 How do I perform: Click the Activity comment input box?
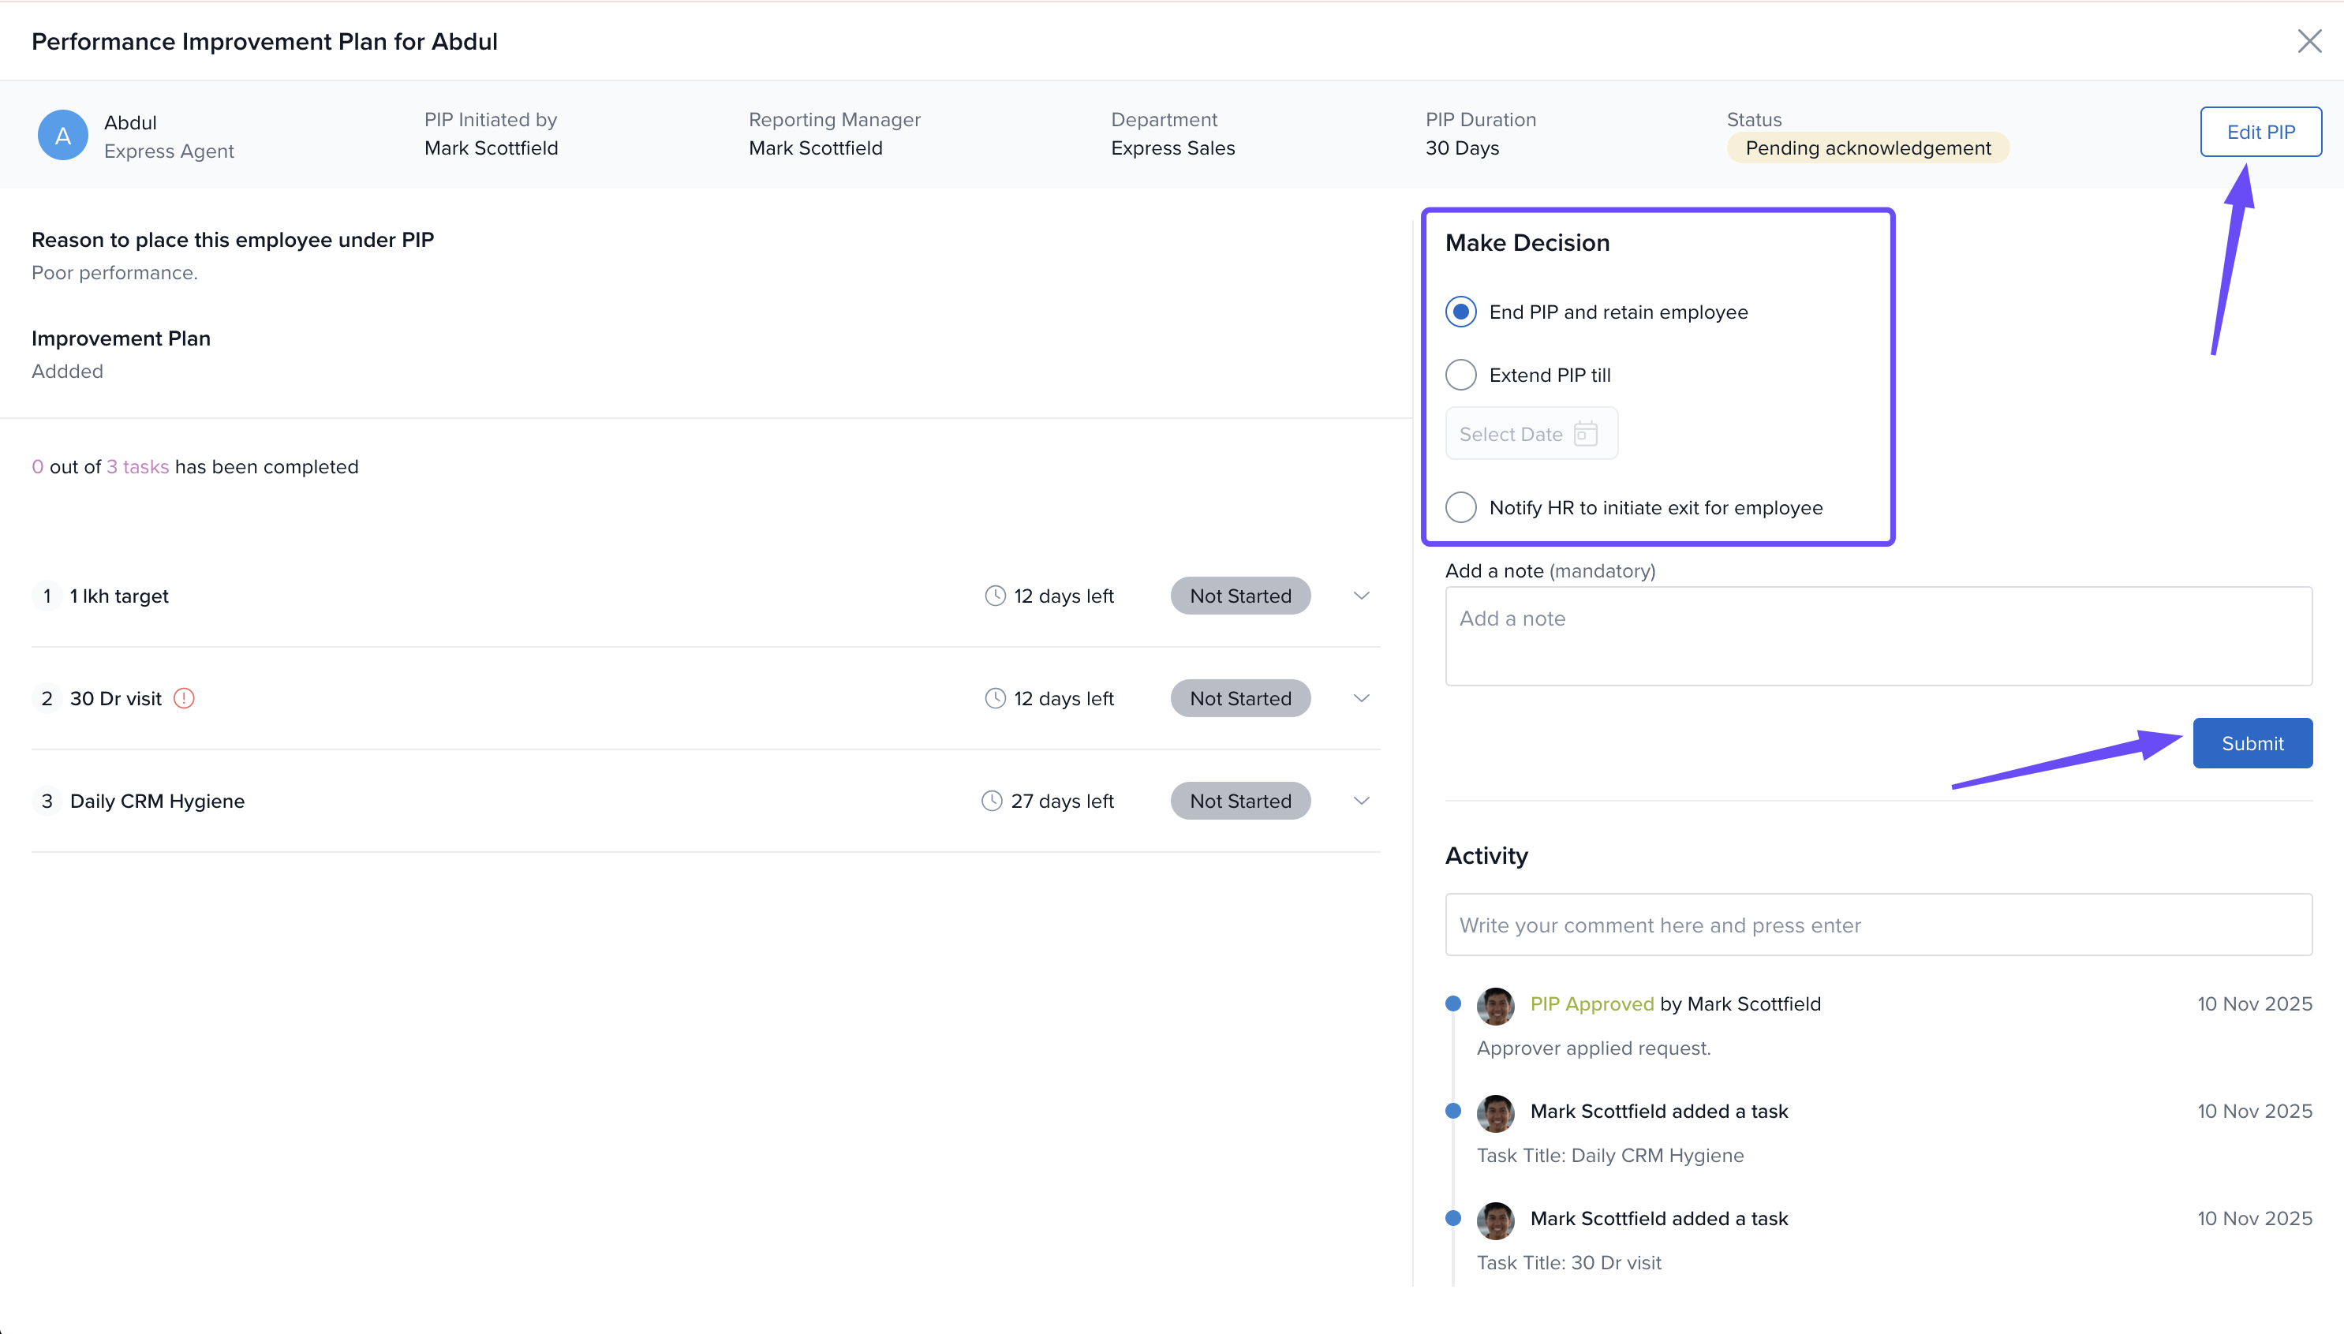[1878, 925]
